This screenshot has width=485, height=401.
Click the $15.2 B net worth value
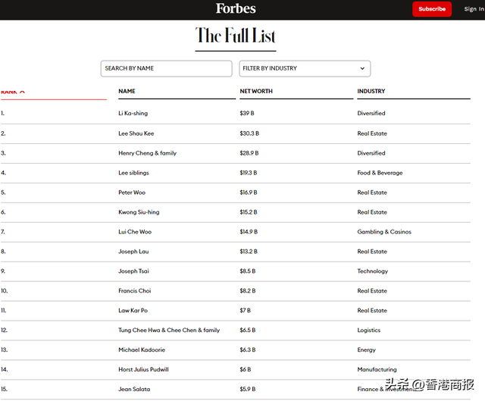(x=249, y=212)
